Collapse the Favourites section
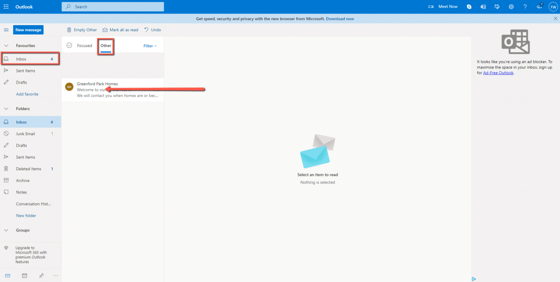 [6, 46]
